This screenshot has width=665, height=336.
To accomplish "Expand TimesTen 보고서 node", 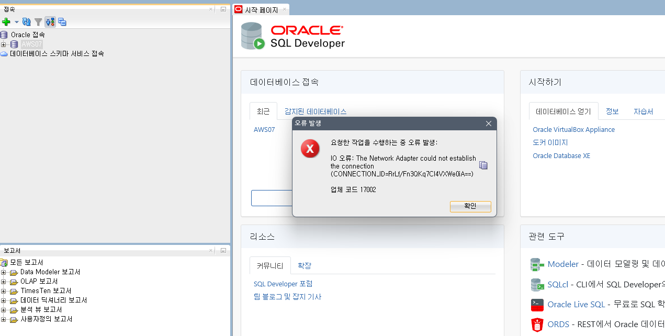I will [x=4, y=291].
